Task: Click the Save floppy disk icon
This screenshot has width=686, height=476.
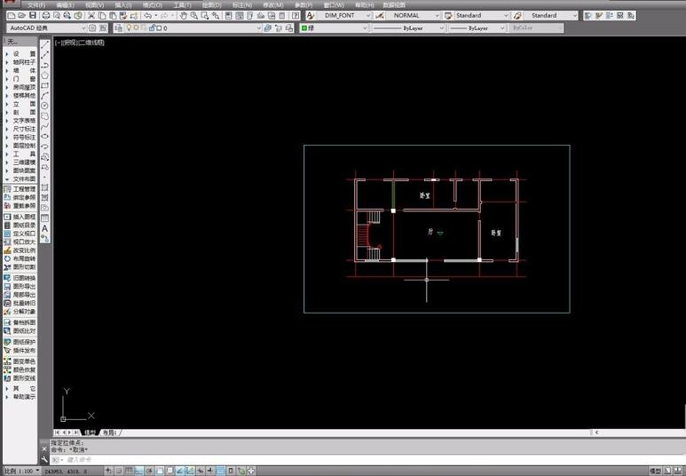Action: click(32, 15)
